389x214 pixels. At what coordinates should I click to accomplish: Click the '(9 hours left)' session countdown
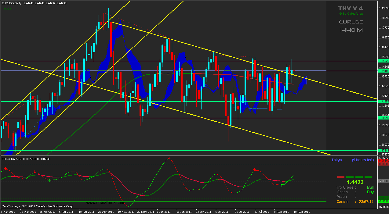click(363, 160)
